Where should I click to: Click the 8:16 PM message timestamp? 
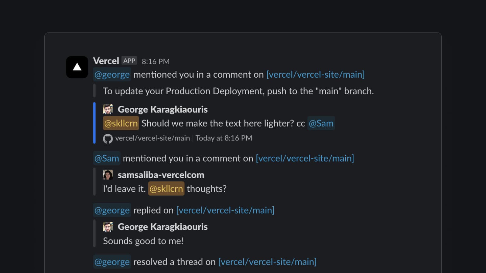[156, 62]
